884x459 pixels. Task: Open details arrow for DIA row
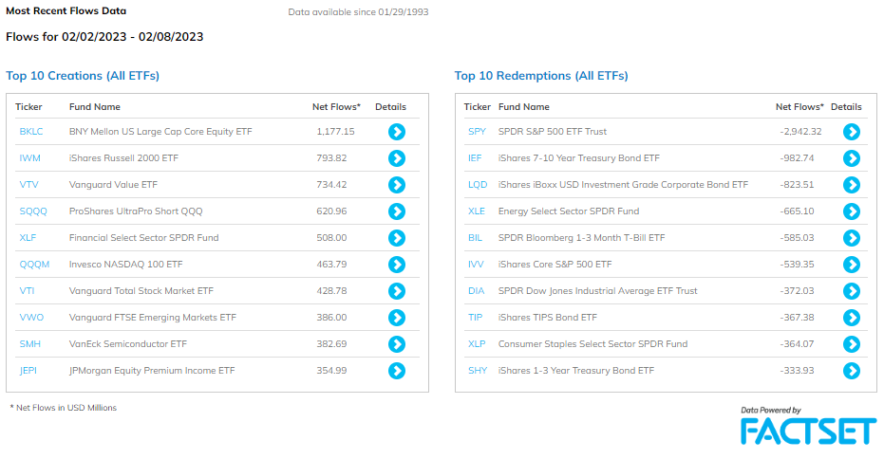click(x=852, y=291)
